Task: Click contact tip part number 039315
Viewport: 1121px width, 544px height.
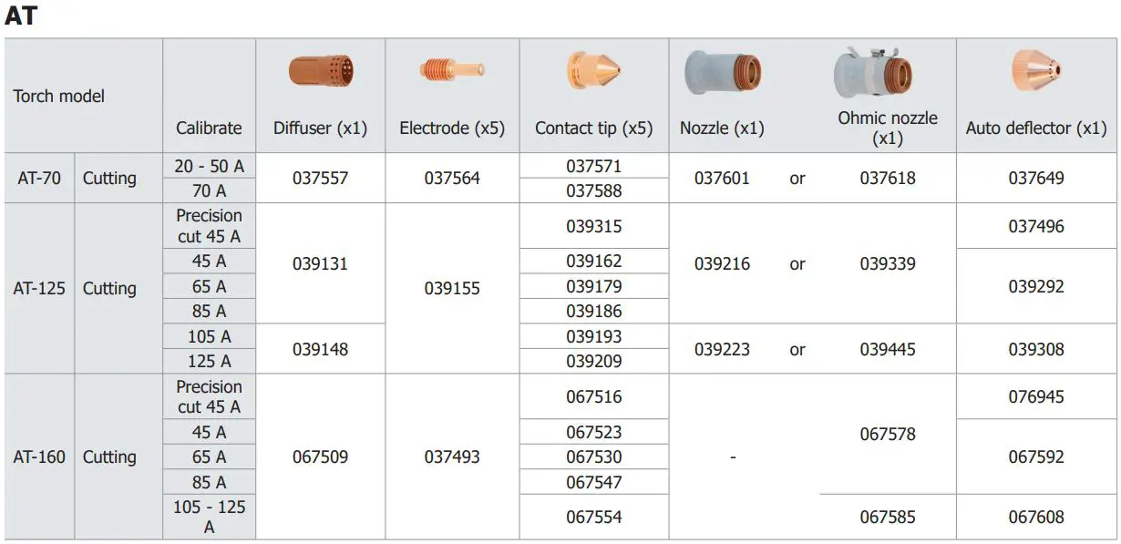Action: click(594, 226)
